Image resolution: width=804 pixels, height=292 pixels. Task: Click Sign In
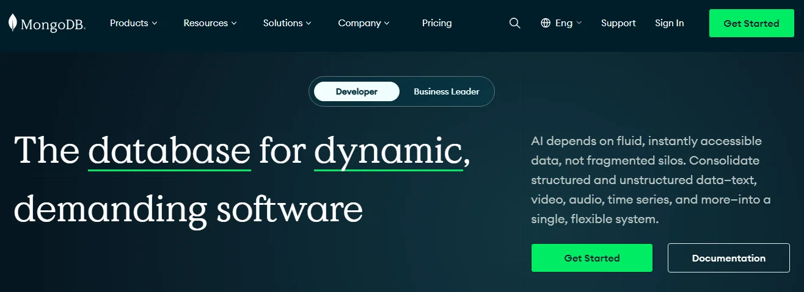(670, 23)
